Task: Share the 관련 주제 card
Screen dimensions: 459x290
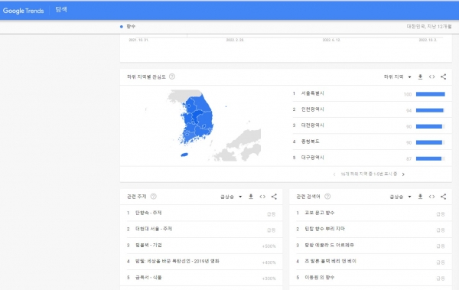Action: (274, 197)
